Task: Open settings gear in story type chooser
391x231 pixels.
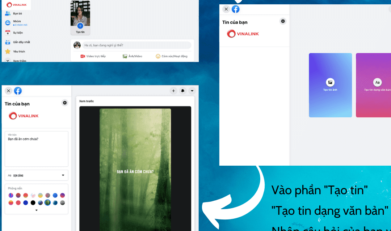Action: (x=283, y=21)
